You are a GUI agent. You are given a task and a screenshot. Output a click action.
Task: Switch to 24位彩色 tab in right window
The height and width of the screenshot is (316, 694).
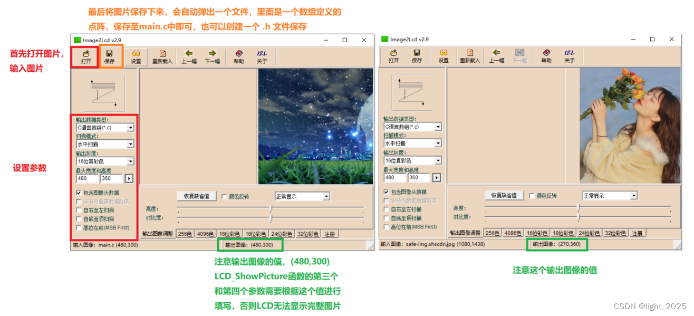coord(589,233)
